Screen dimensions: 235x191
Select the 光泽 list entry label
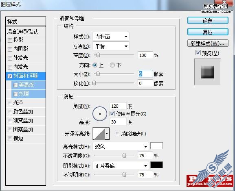18,103
